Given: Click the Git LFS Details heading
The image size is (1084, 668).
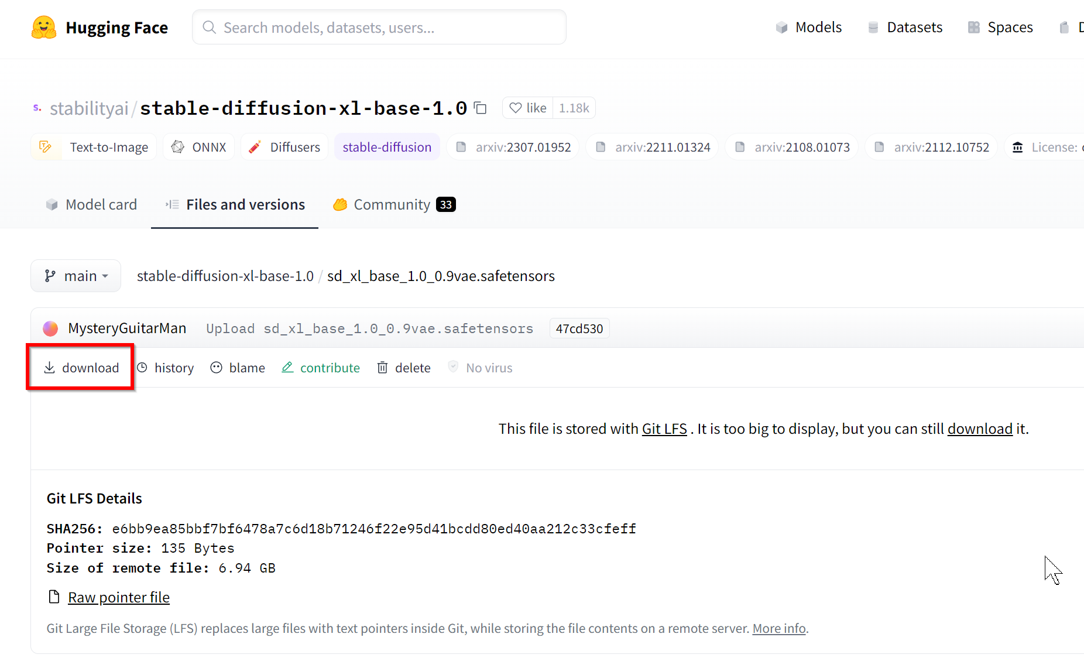Looking at the screenshot, I should 94,498.
